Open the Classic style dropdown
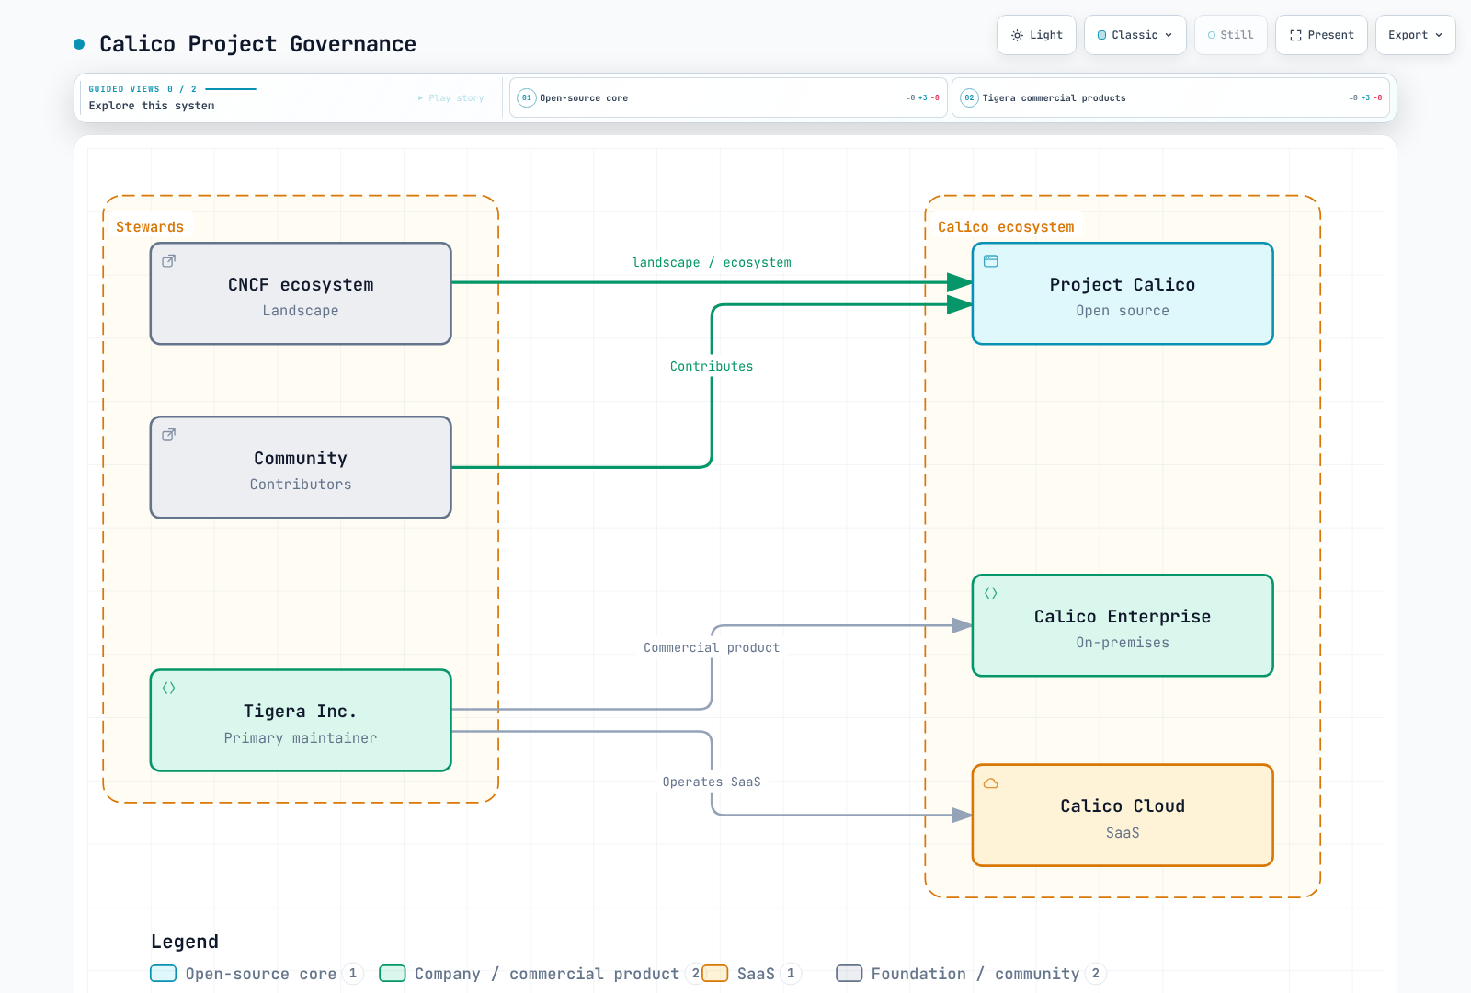 [x=1135, y=35]
